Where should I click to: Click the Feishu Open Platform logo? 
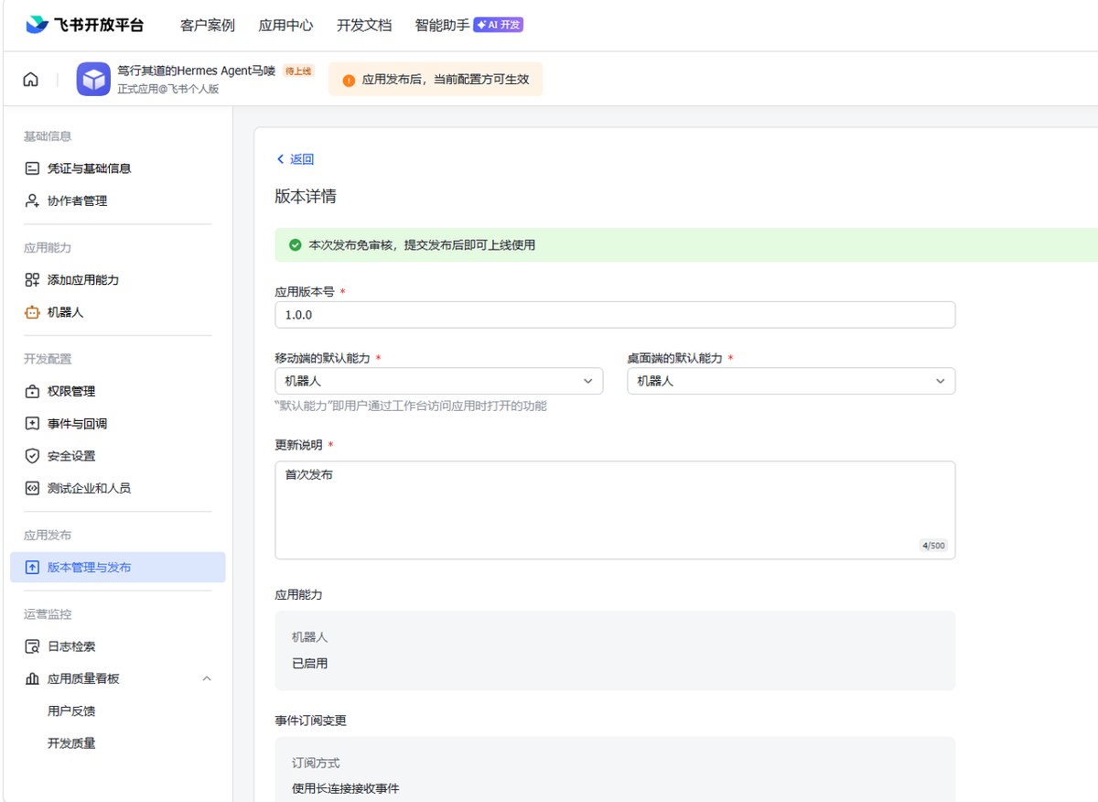(x=84, y=25)
